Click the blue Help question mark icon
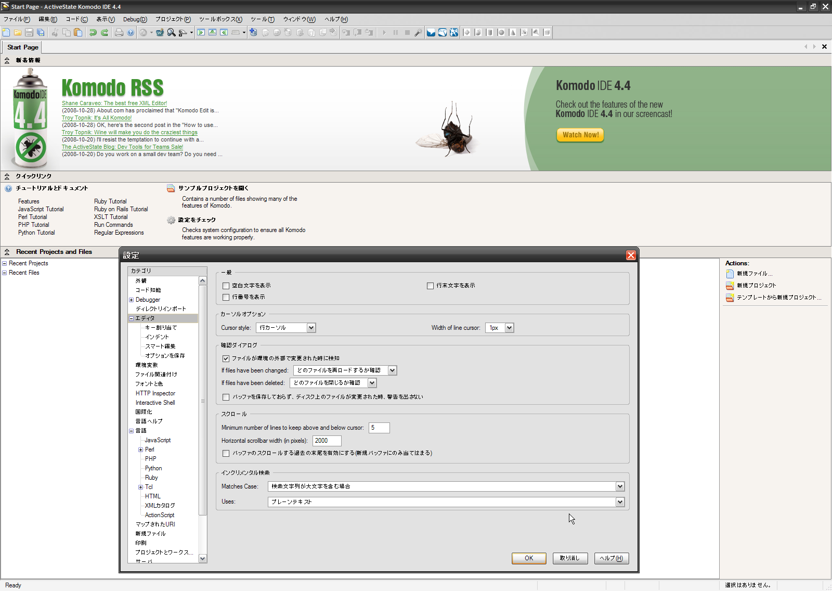This screenshot has height=591, width=832. pos(131,32)
